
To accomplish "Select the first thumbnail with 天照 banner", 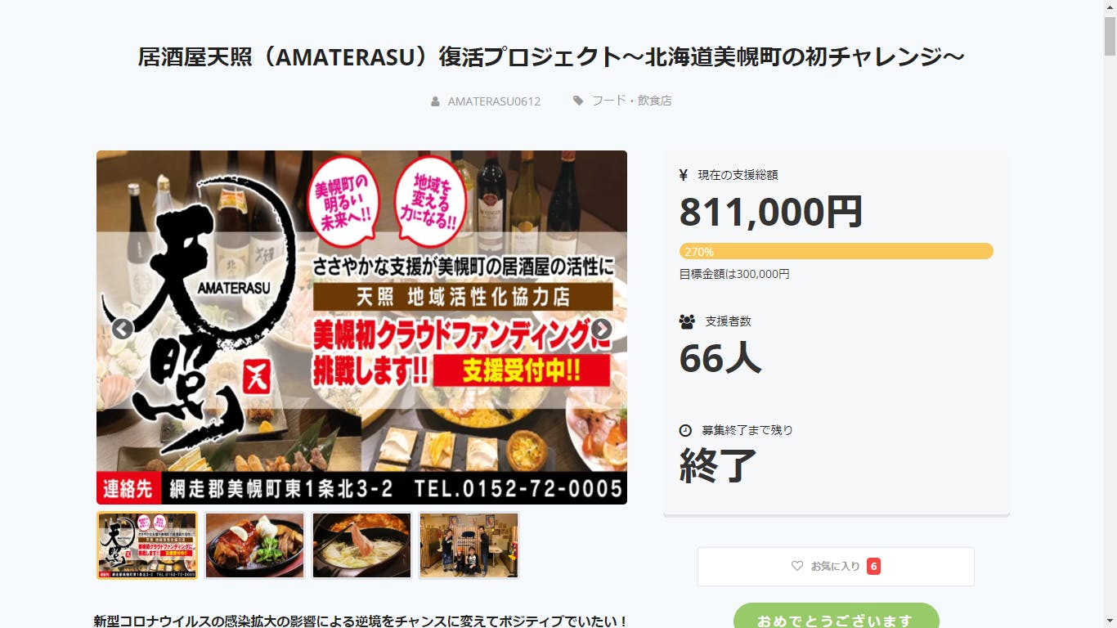I will [x=147, y=545].
